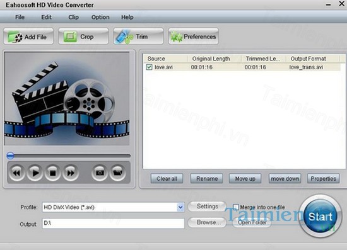Open the Clip menu
Image resolution: width=347 pixels, height=250 pixels.
tap(73, 17)
